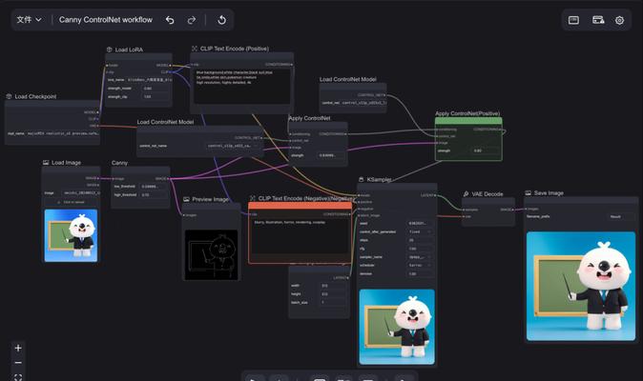
Task: Click into the negative prompt text box
Action: (x=300, y=236)
